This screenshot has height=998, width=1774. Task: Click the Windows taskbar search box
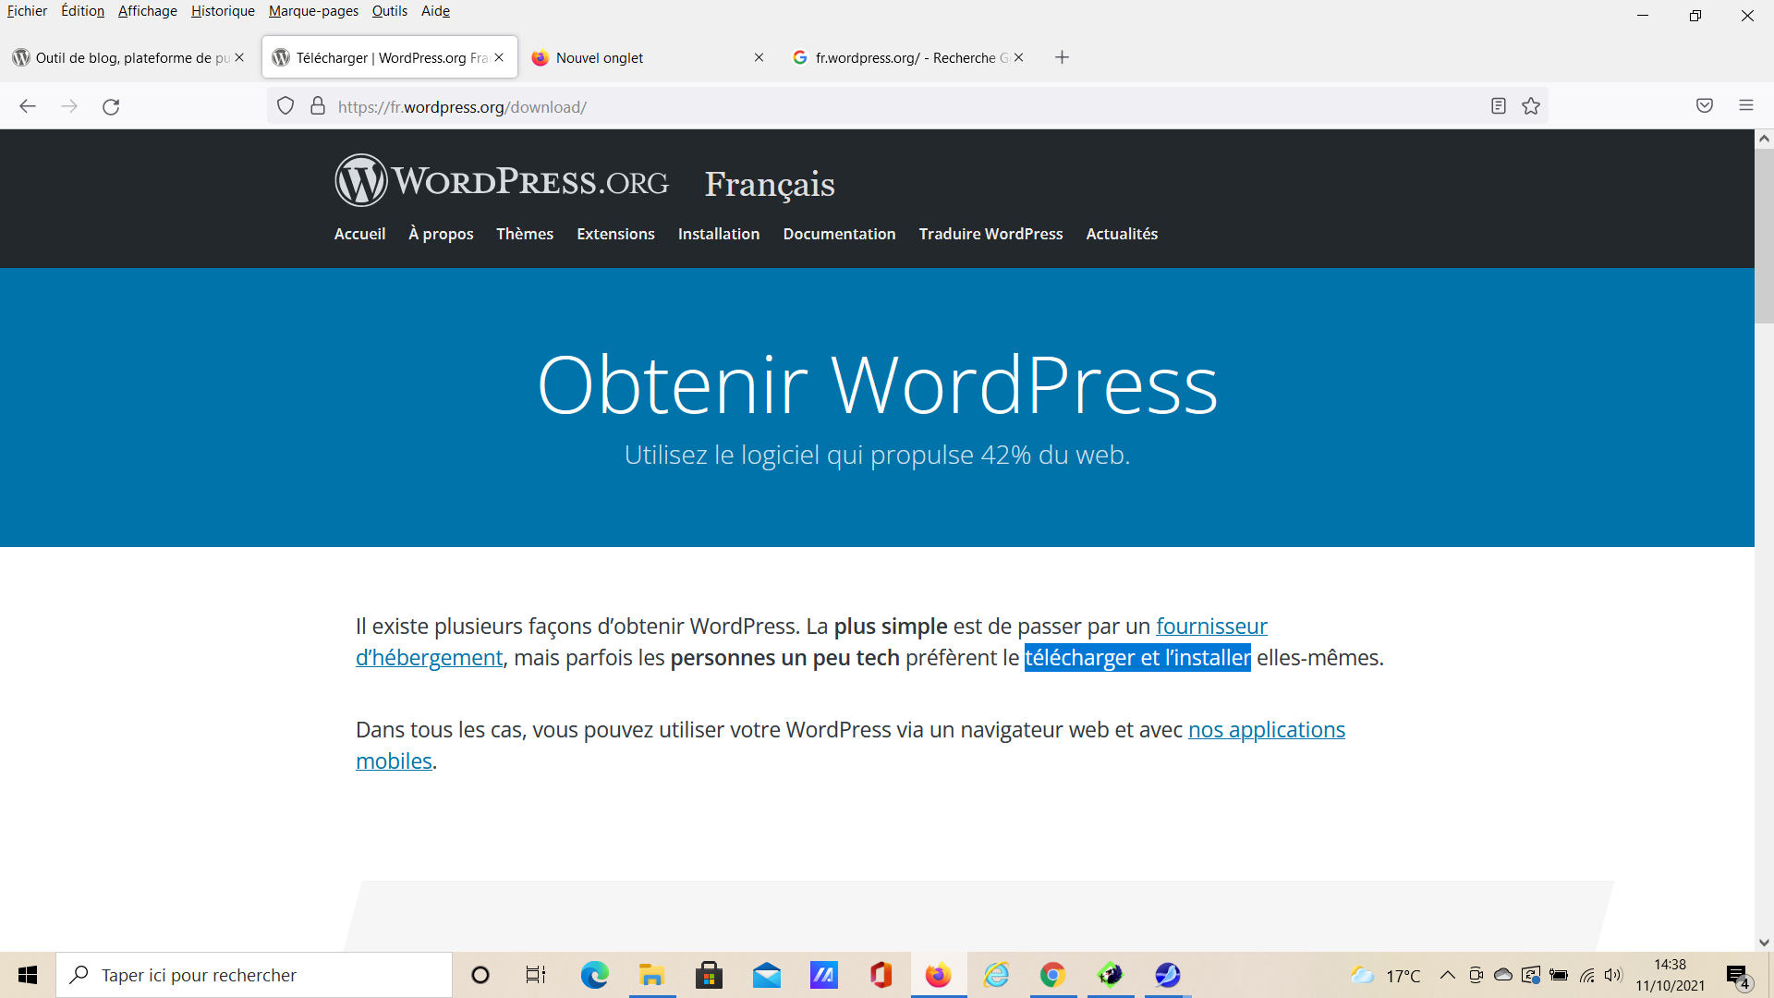click(x=254, y=975)
